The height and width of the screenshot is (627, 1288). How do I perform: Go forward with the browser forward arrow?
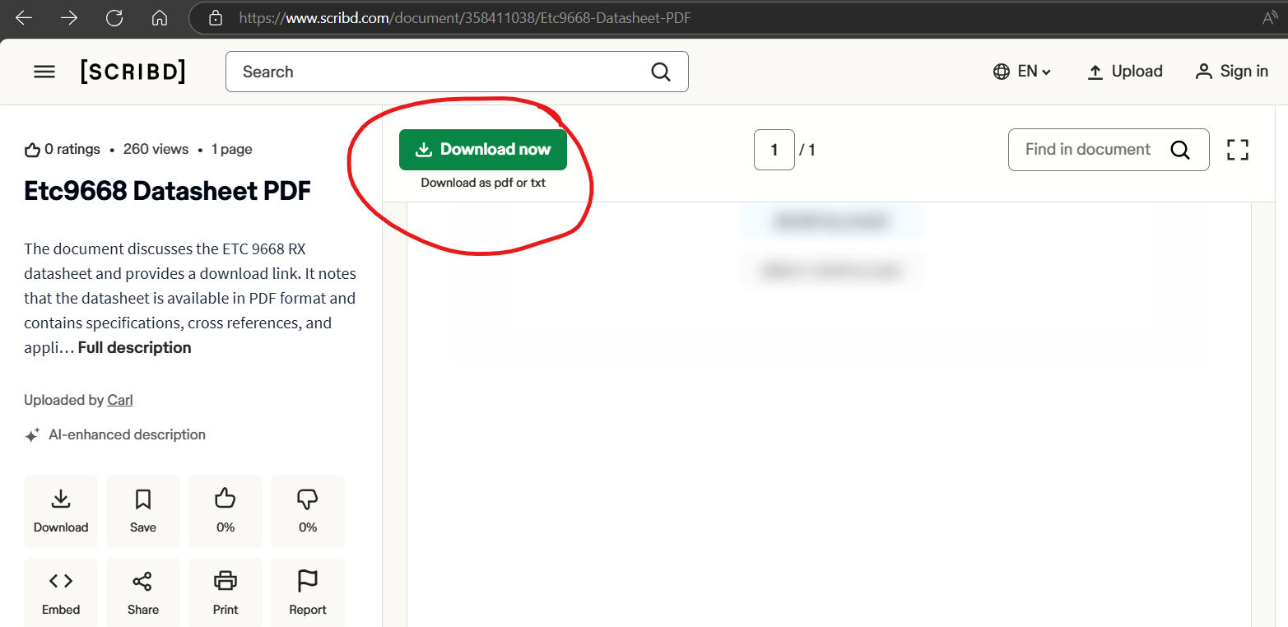[x=69, y=17]
